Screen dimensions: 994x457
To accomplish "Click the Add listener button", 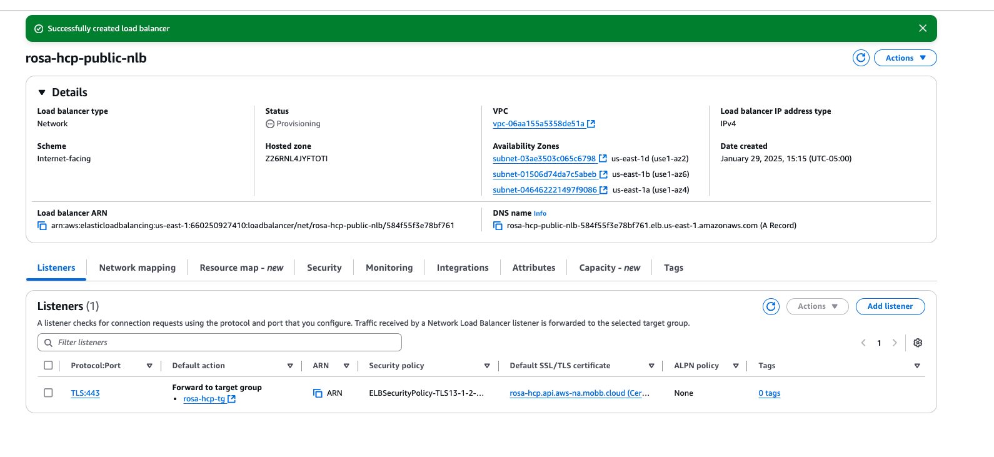I will 890,306.
